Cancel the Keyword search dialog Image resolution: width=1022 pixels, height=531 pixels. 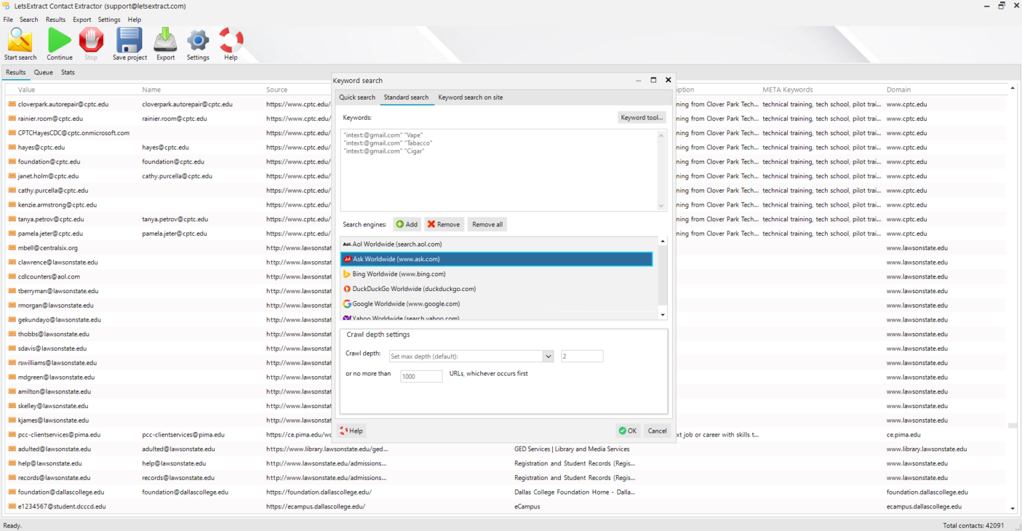[x=657, y=431]
